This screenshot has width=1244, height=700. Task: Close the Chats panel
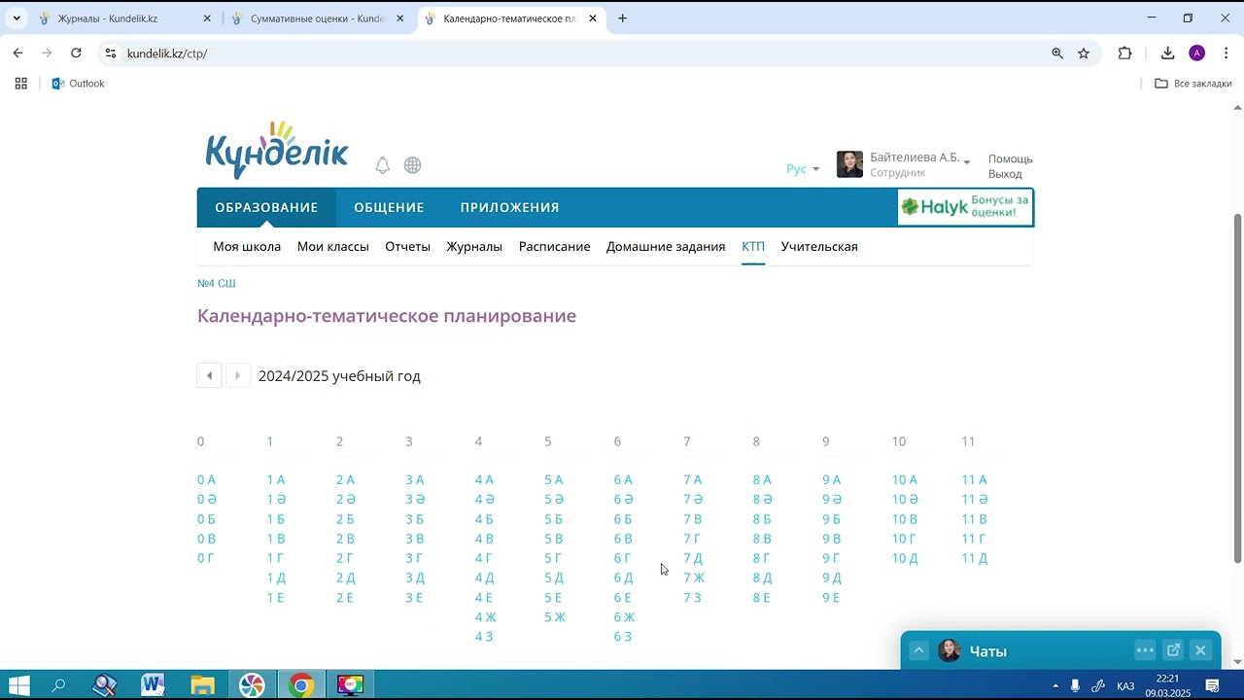[1200, 650]
